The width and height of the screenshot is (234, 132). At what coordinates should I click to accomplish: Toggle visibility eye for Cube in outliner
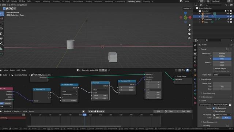pyautogui.click(x=228, y=16)
